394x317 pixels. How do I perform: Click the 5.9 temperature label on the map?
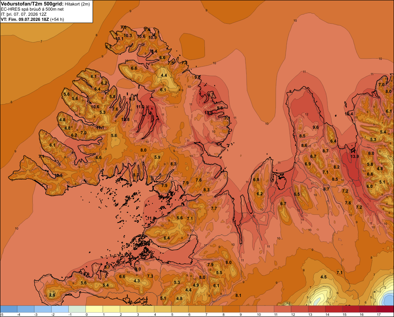pos(157,157)
